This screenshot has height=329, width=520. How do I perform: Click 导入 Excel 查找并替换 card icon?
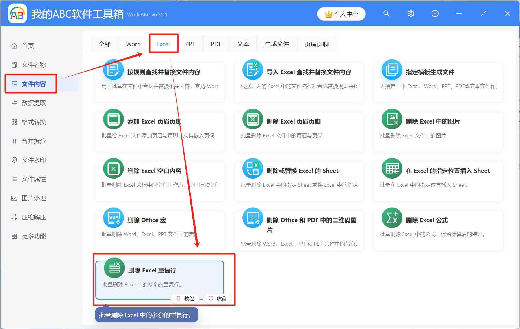tap(253, 70)
